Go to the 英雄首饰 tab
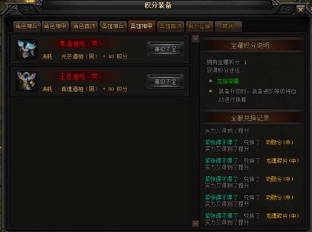312x232 pixels. pos(171,26)
